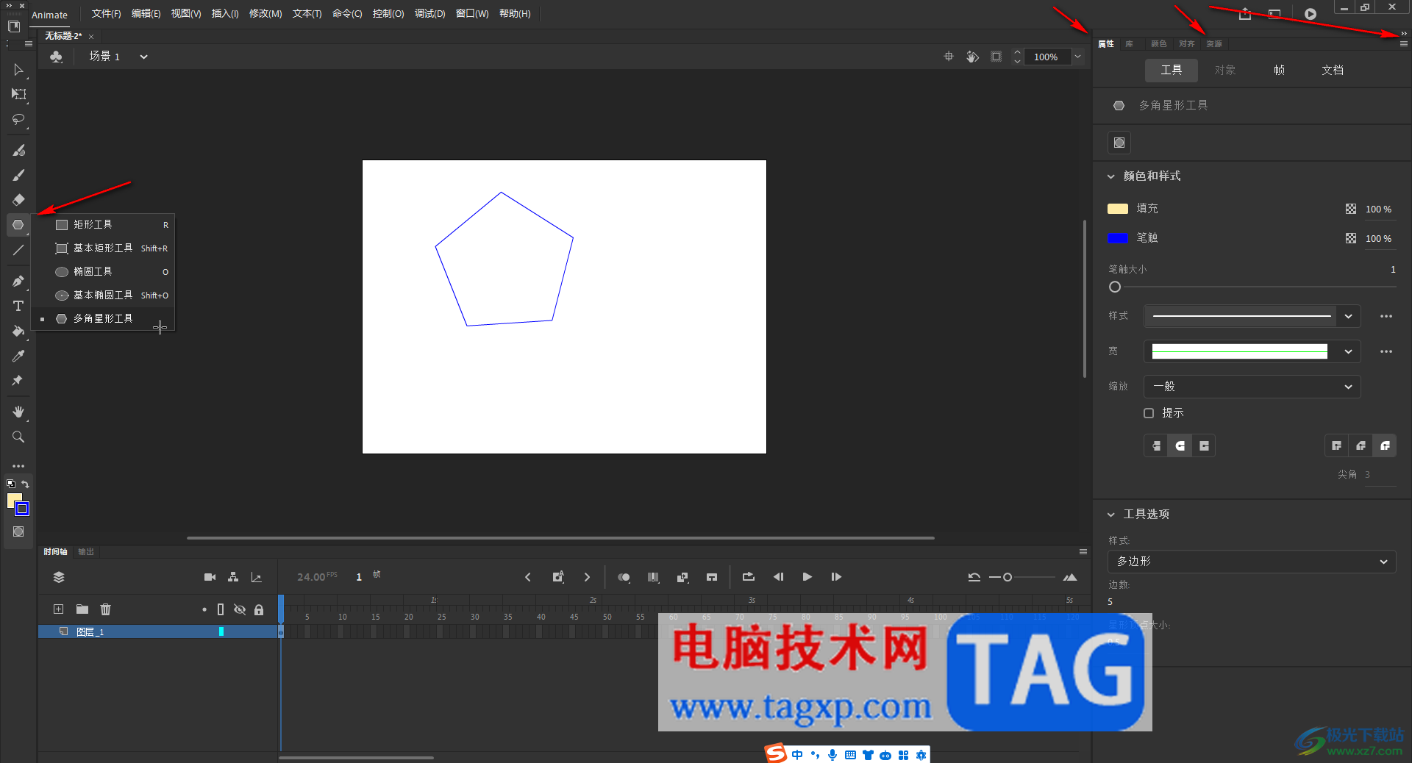This screenshot has width=1412, height=763.
Task: Open the 窗口(W) menu
Action: tap(472, 14)
